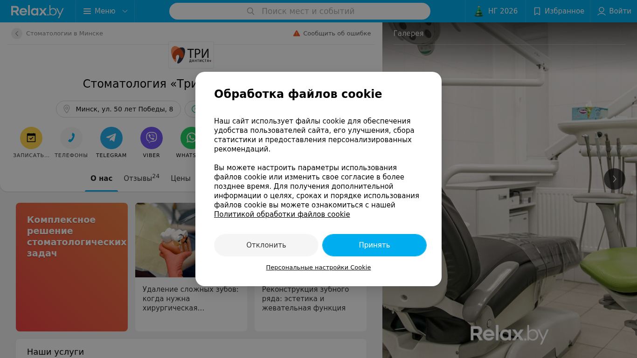Open Политикой обработки файлов cookie link
Viewport: 637px width, 358px height.
coord(282,214)
